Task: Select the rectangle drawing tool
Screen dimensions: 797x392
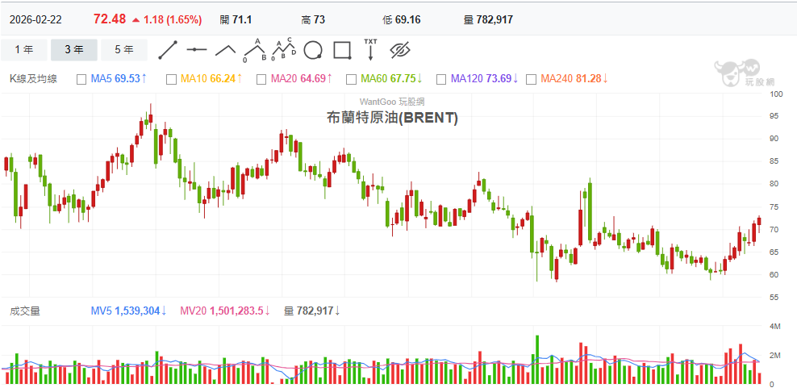Action: point(342,50)
